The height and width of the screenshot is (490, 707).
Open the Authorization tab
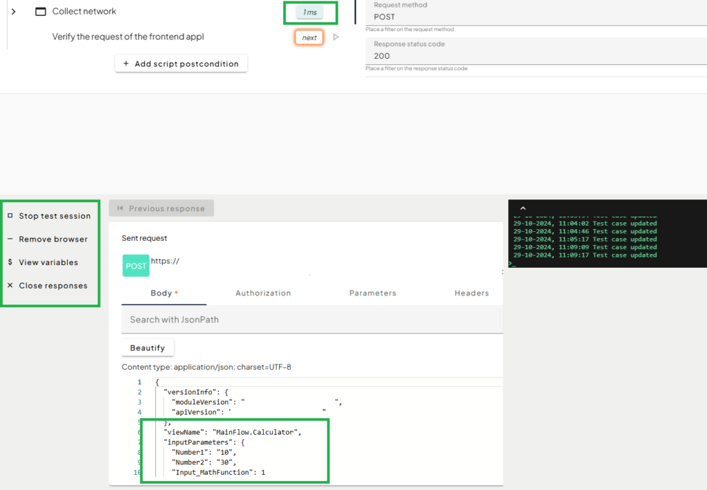(263, 293)
